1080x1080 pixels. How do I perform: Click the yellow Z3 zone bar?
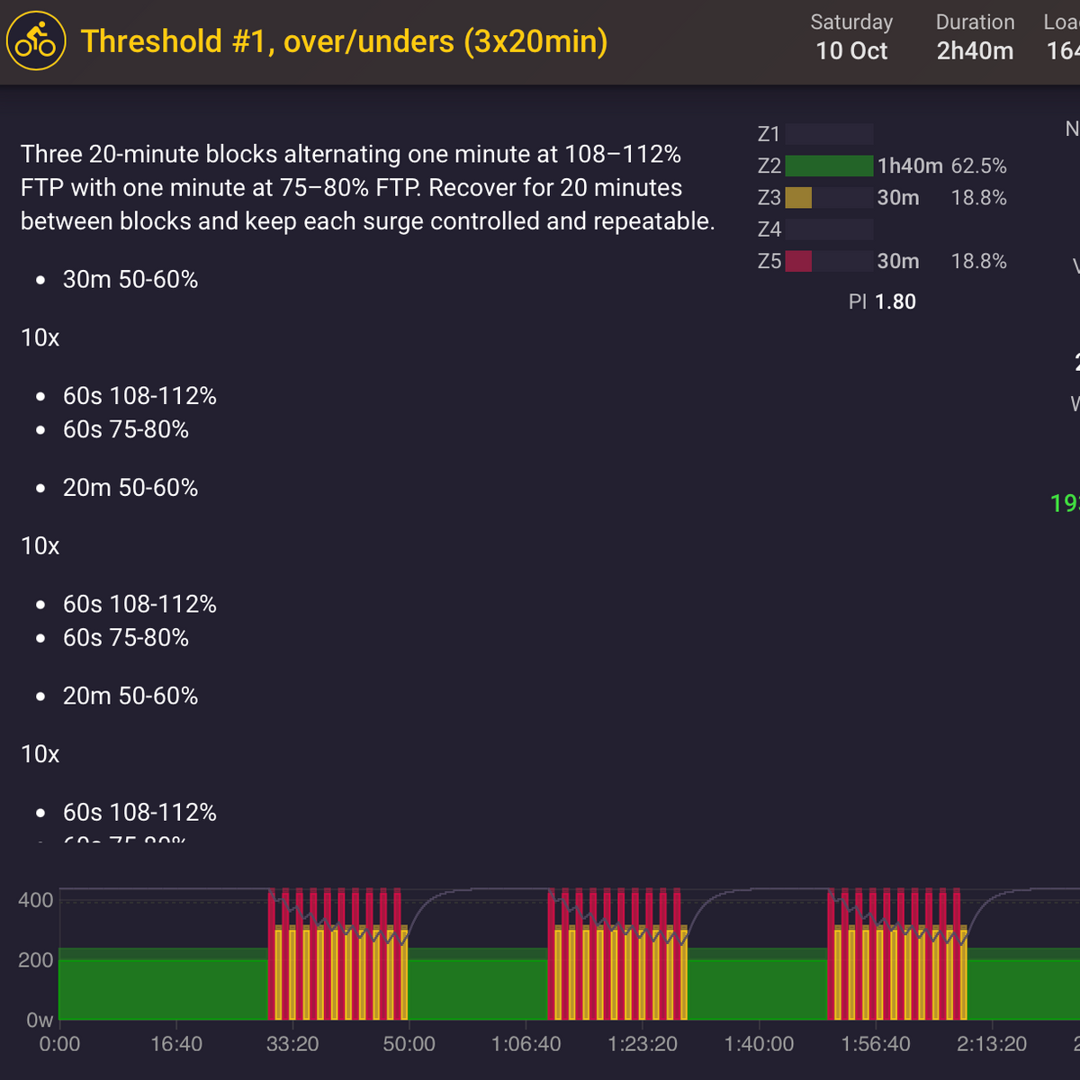(798, 198)
